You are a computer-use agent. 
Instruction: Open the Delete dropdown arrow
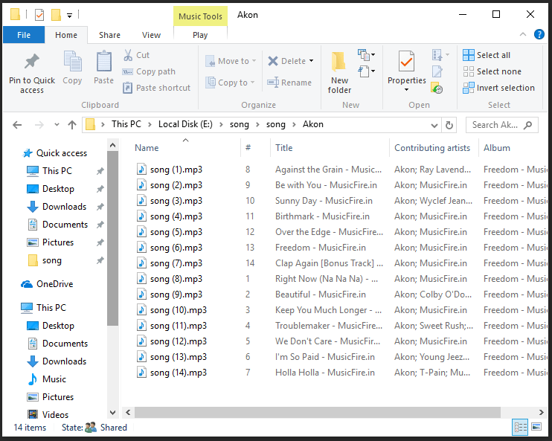pos(311,61)
